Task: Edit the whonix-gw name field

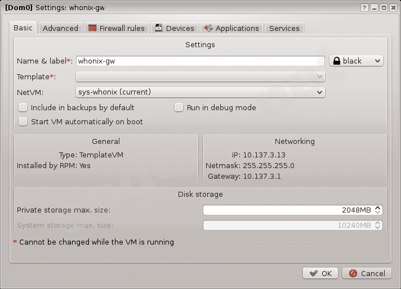Action: (200, 61)
